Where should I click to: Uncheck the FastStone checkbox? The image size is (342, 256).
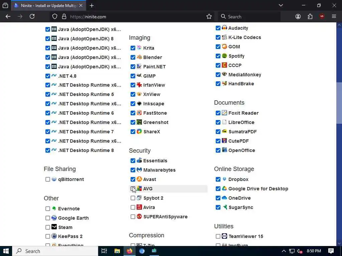133,113
